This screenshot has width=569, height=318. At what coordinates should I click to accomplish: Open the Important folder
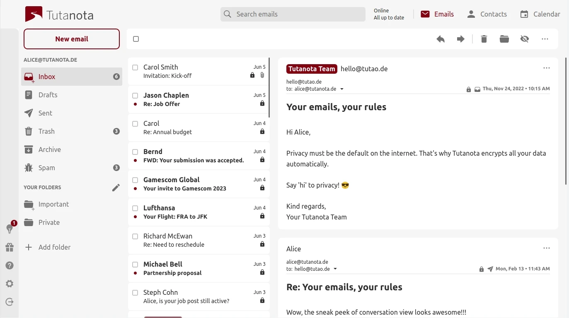click(x=72, y=204)
